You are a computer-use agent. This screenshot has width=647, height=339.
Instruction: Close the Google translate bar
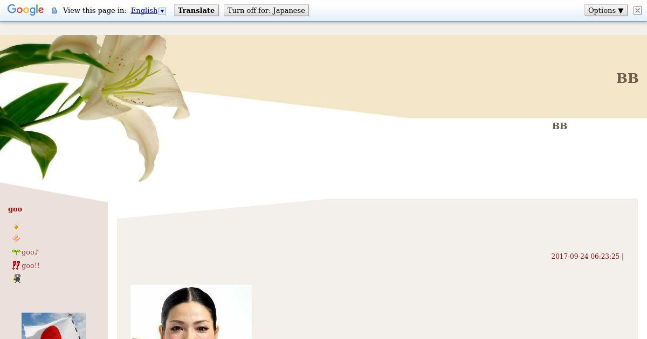tap(637, 10)
